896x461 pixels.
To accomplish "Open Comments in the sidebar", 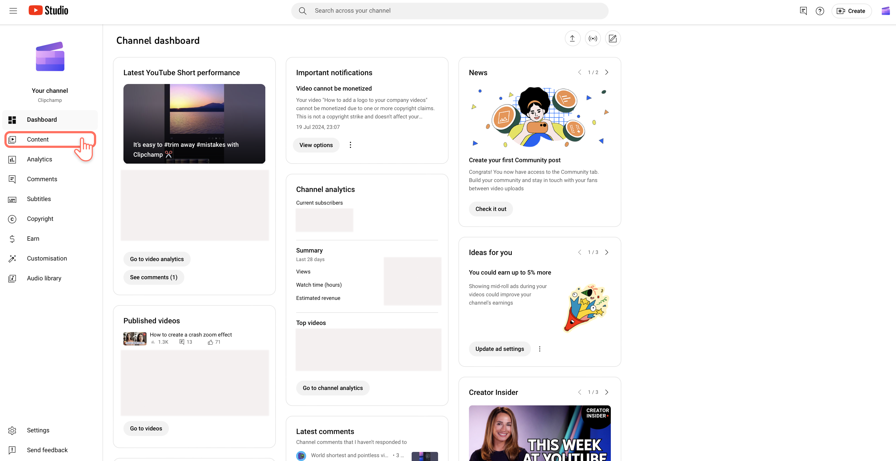I will click(x=50, y=179).
